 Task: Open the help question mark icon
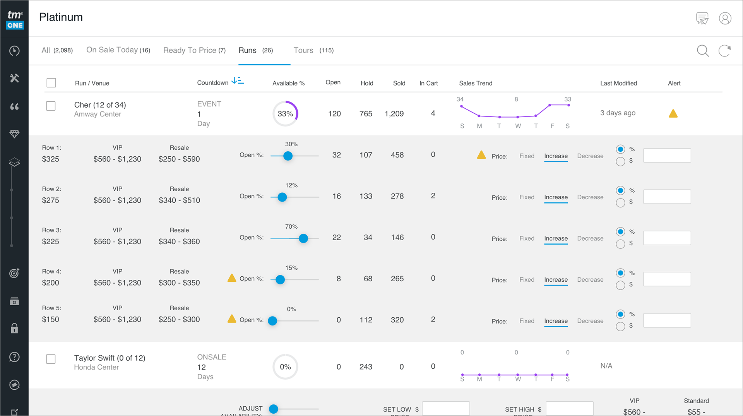tap(14, 357)
